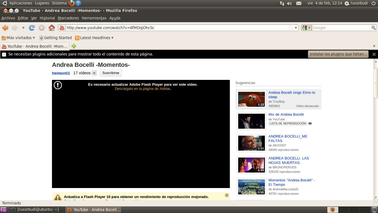Open LAS HOJAS MUERTAS video link
The width and height of the screenshot is (378, 213).
[x=289, y=160]
